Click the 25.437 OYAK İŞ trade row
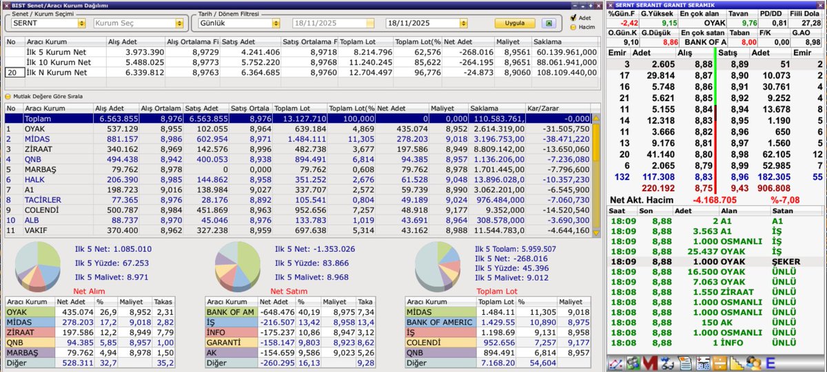This screenshot has width=827, height=372. point(715,252)
